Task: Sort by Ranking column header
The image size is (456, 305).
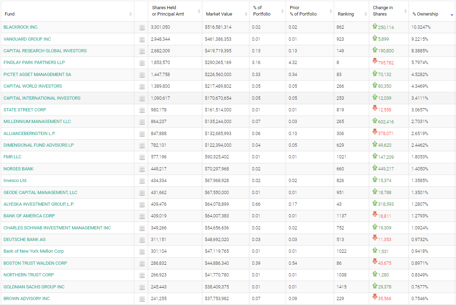Action: coord(351,11)
